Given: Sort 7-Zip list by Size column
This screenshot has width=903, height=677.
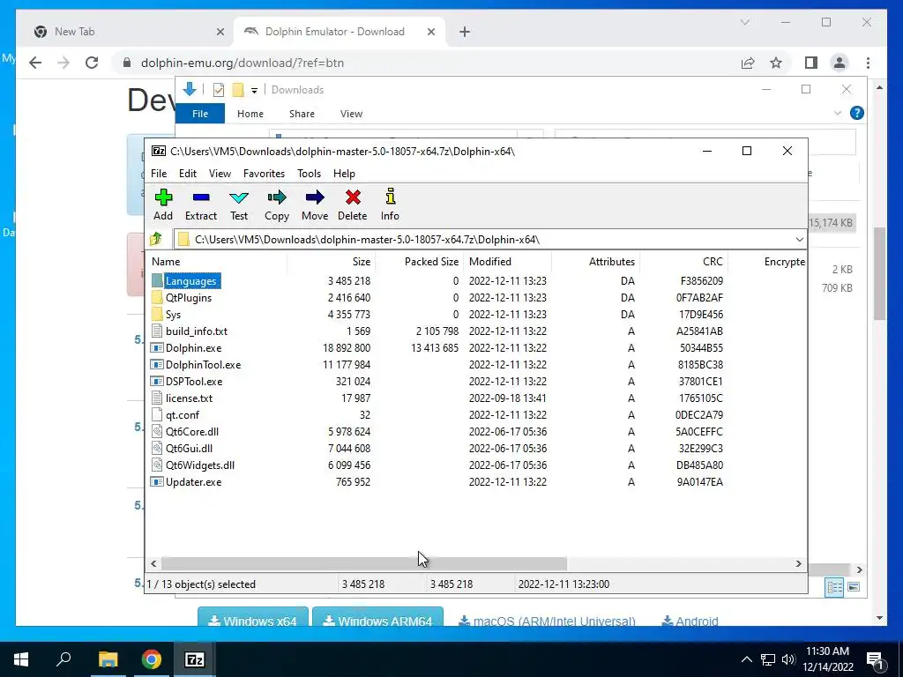Looking at the screenshot, I should tap(332, 261).
